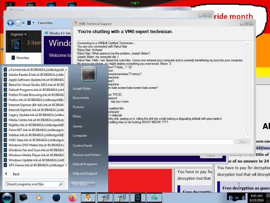
Task: Expand the Shut down options arrow
Action: pyautogui.click(x=92, y=184)
